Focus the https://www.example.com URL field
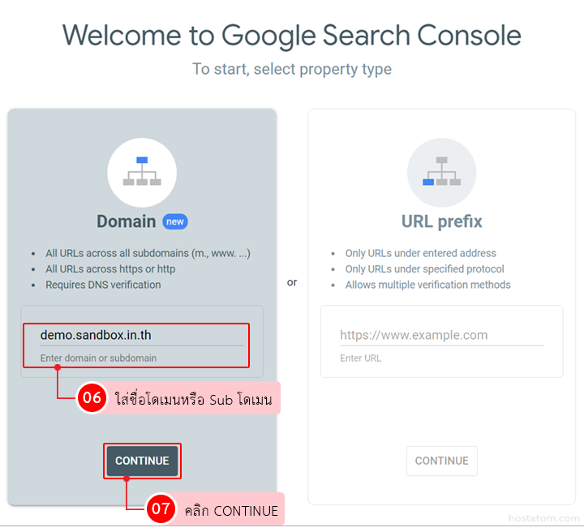 tap(441, 335)
